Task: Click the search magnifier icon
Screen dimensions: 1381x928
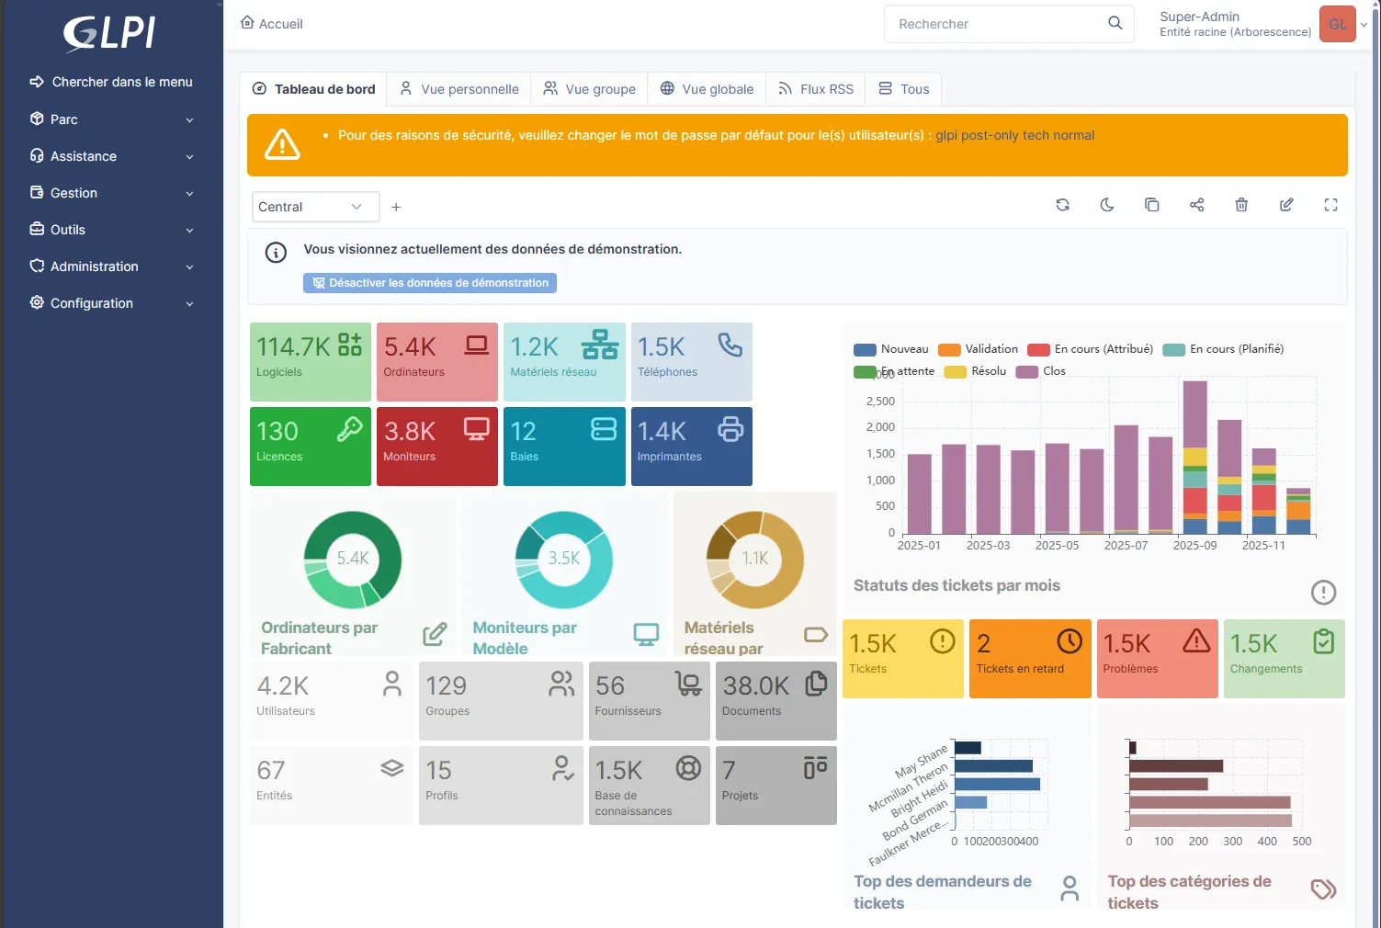Action: tap(1115, 24)
